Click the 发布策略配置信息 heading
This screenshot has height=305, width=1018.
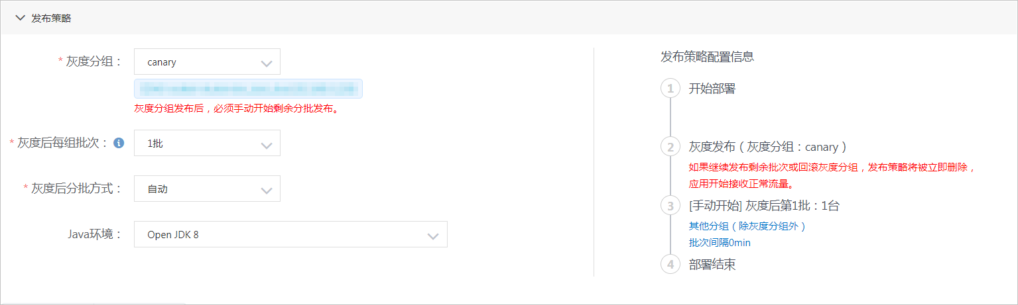coord(707,57)
